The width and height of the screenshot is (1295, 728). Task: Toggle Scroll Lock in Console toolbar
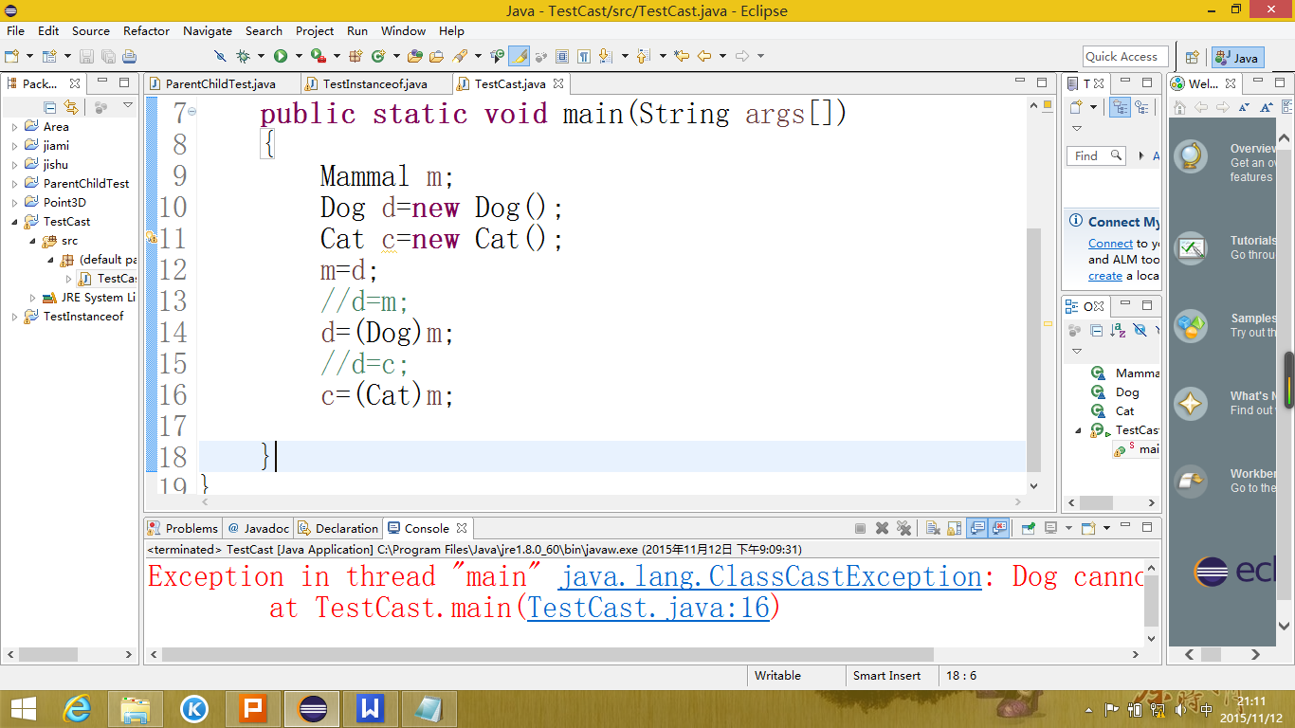pyautogui.click(x=954, y=528)
